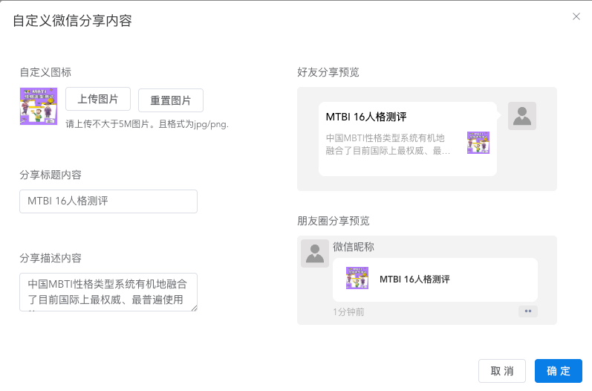The image size is (592, 391).
Task: Click the avatar icon in Moments preview
Action: 315,253
